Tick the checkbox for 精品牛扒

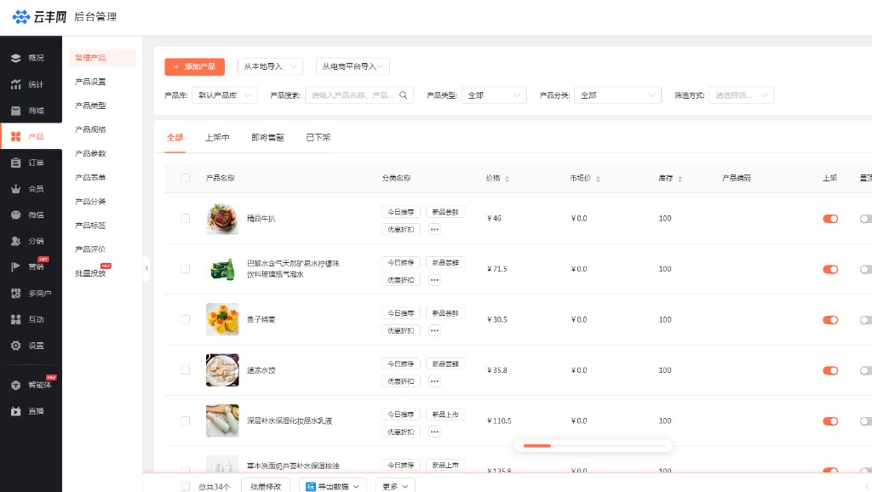pyautogui.click(x=185, y=219)
